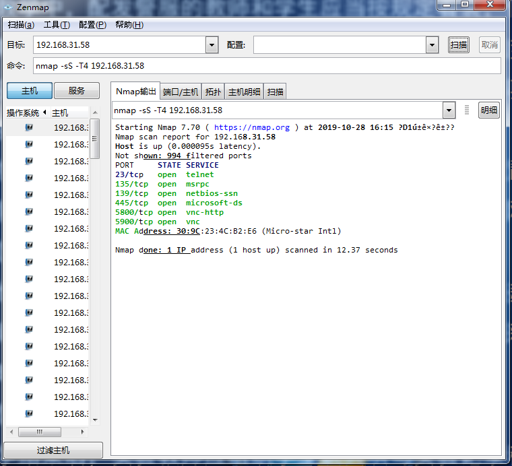Close the Zenmap window

point(490,5)
